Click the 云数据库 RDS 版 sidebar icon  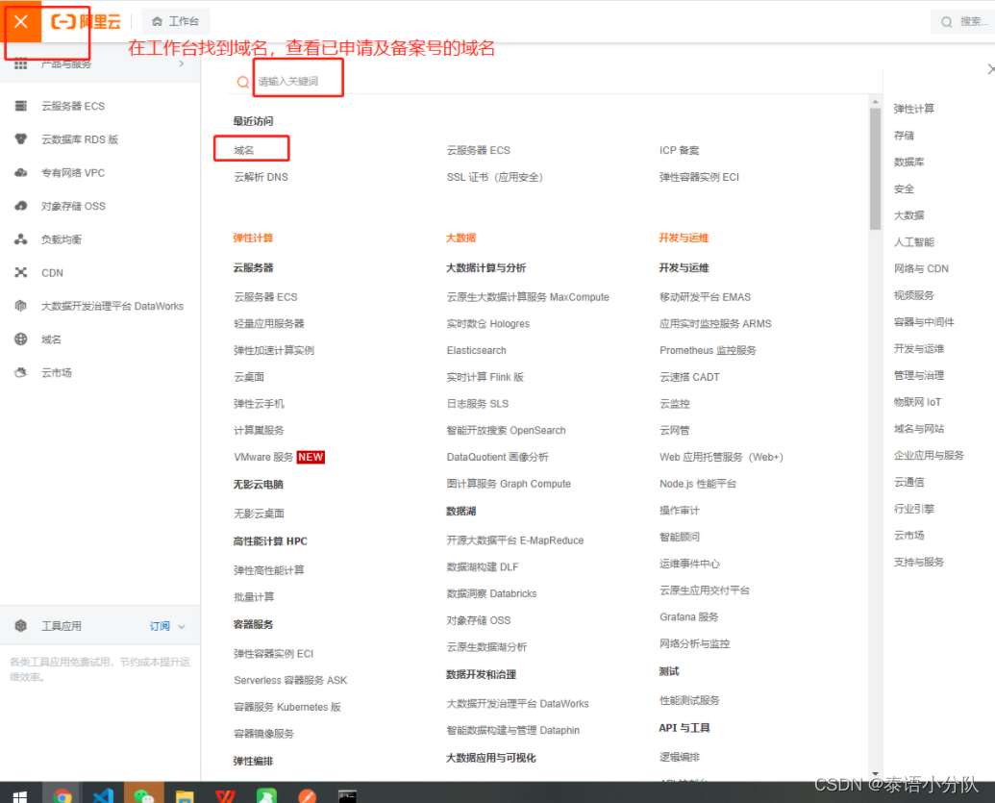[21, 139]
